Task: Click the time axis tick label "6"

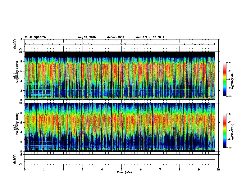Action: 141,170
